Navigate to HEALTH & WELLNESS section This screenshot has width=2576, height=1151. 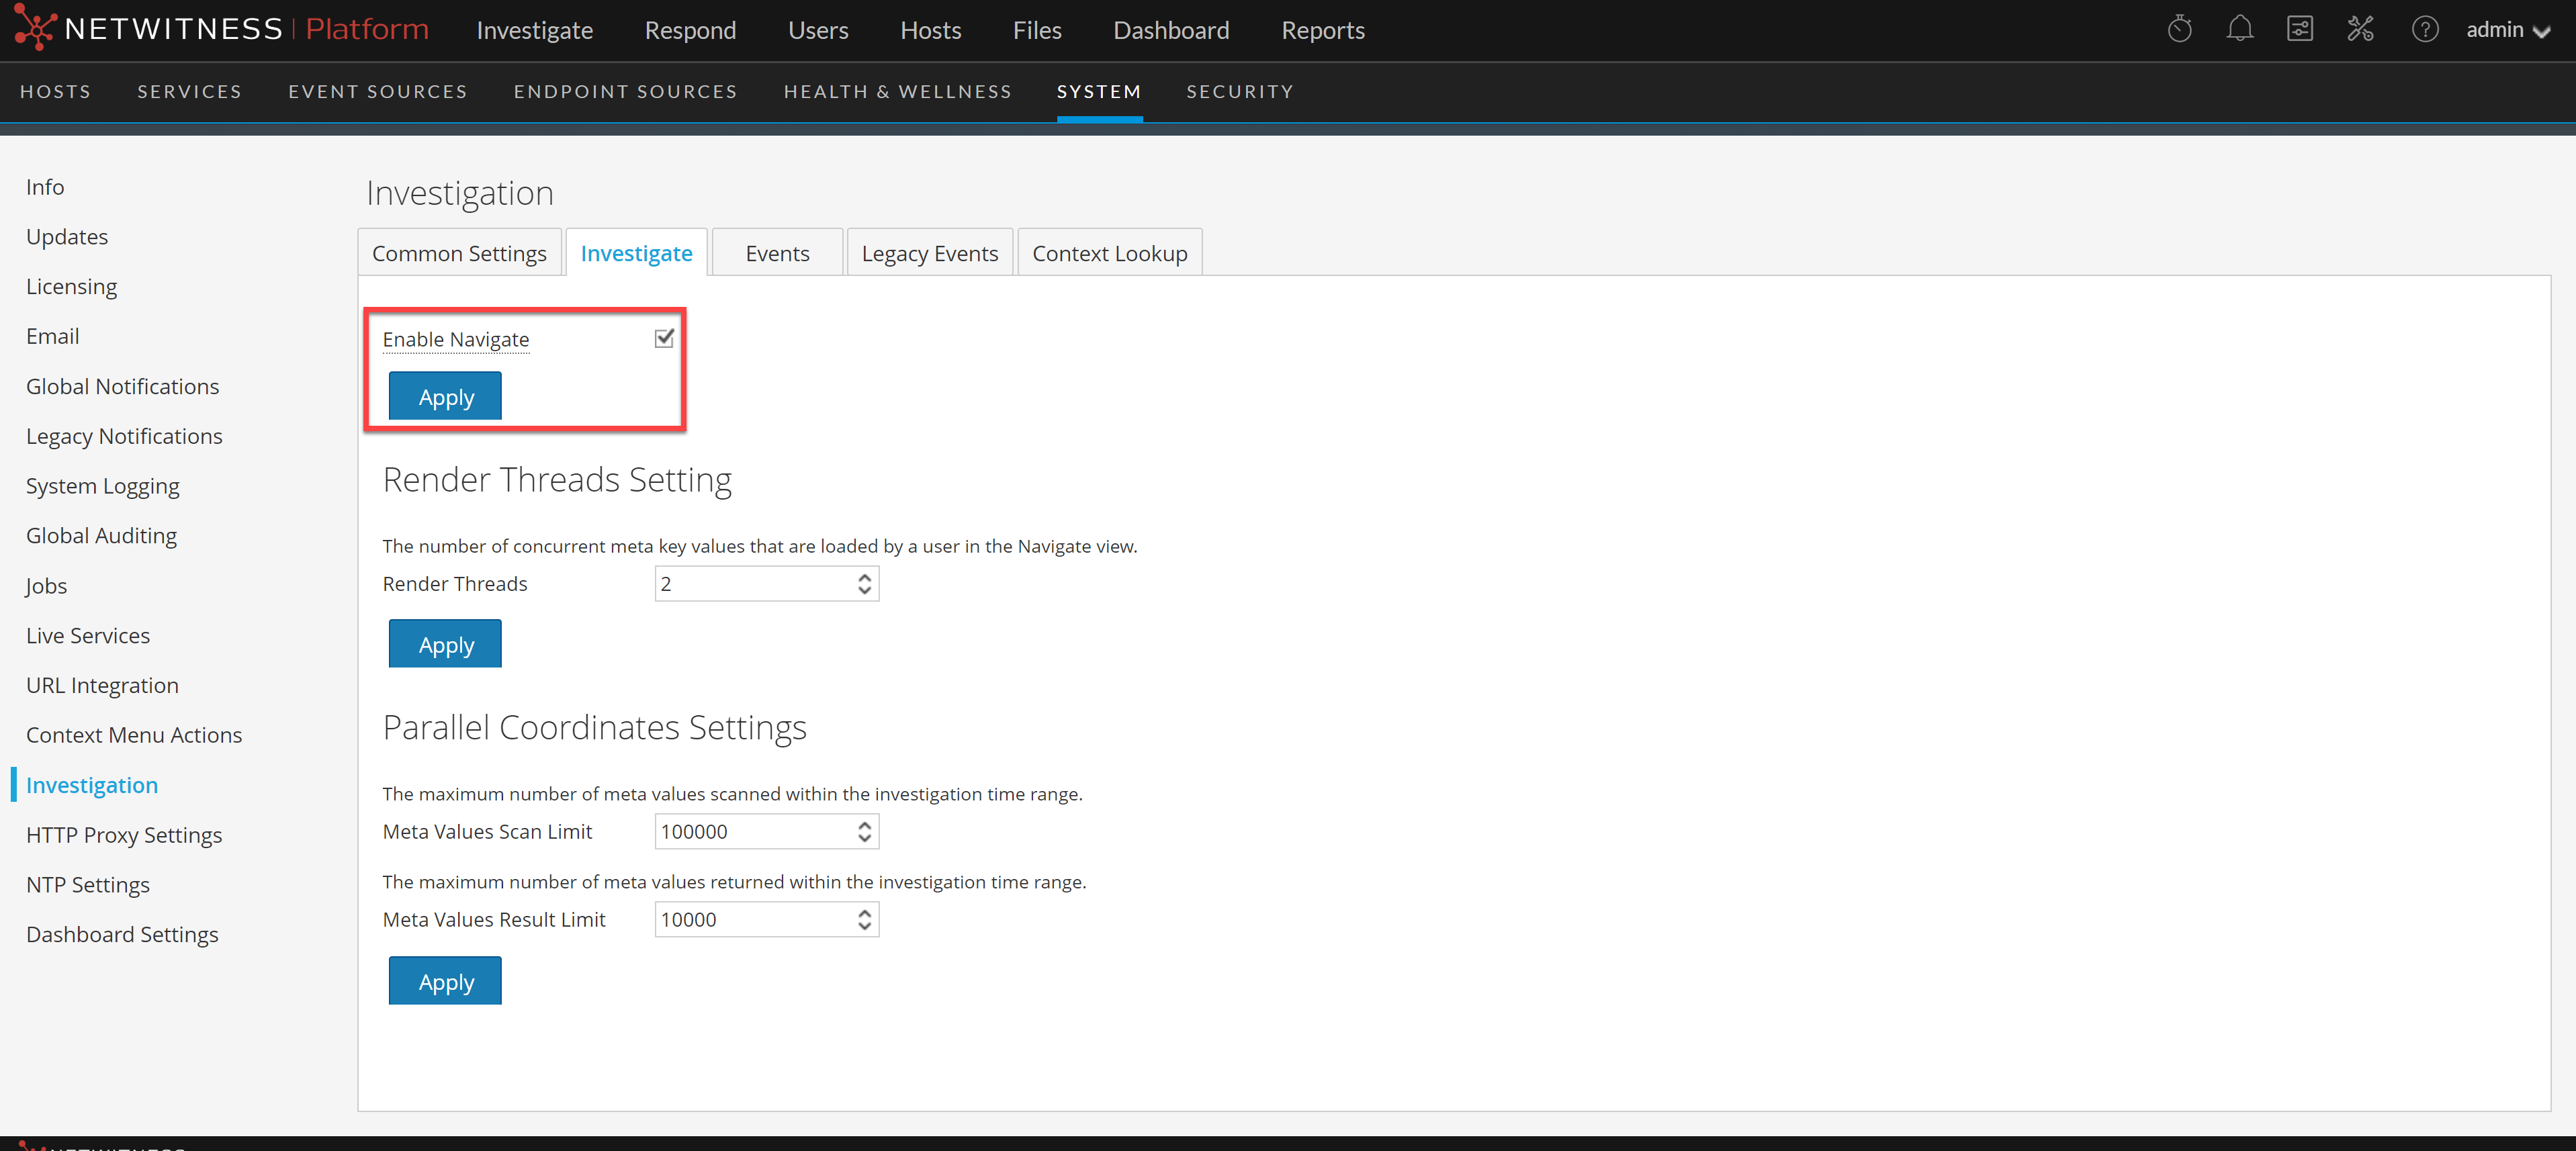point(897,91)
